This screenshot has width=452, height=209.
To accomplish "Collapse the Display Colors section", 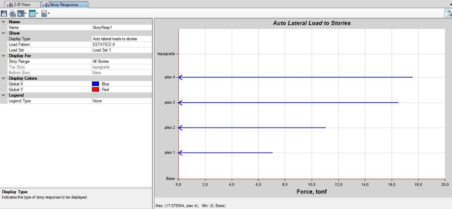I will (4, 78).
